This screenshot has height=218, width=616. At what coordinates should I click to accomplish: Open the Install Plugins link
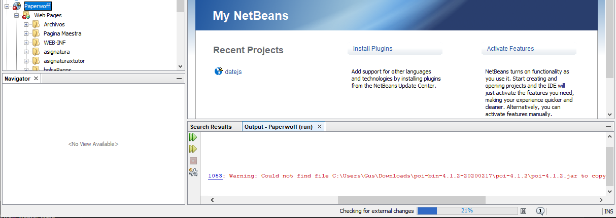pos(373,49)
